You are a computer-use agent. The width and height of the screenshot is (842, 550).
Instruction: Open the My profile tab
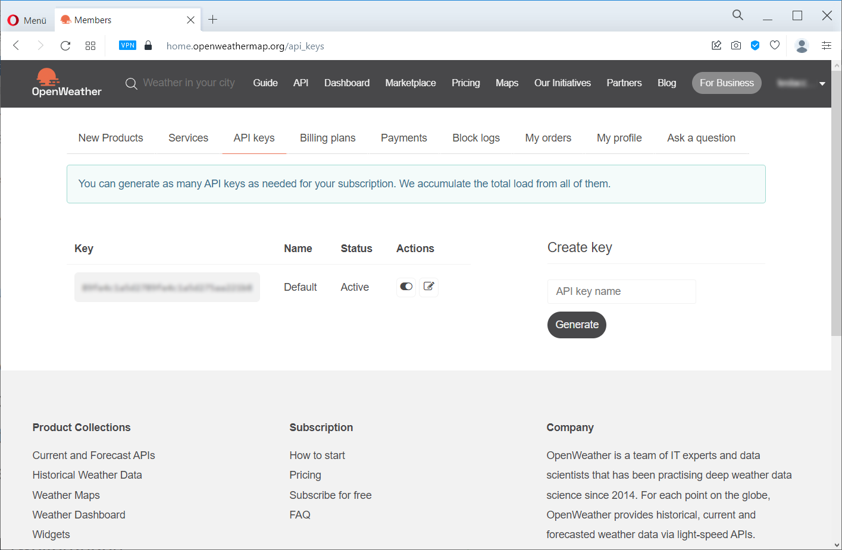pyautogui.click(x=619, y=138)
